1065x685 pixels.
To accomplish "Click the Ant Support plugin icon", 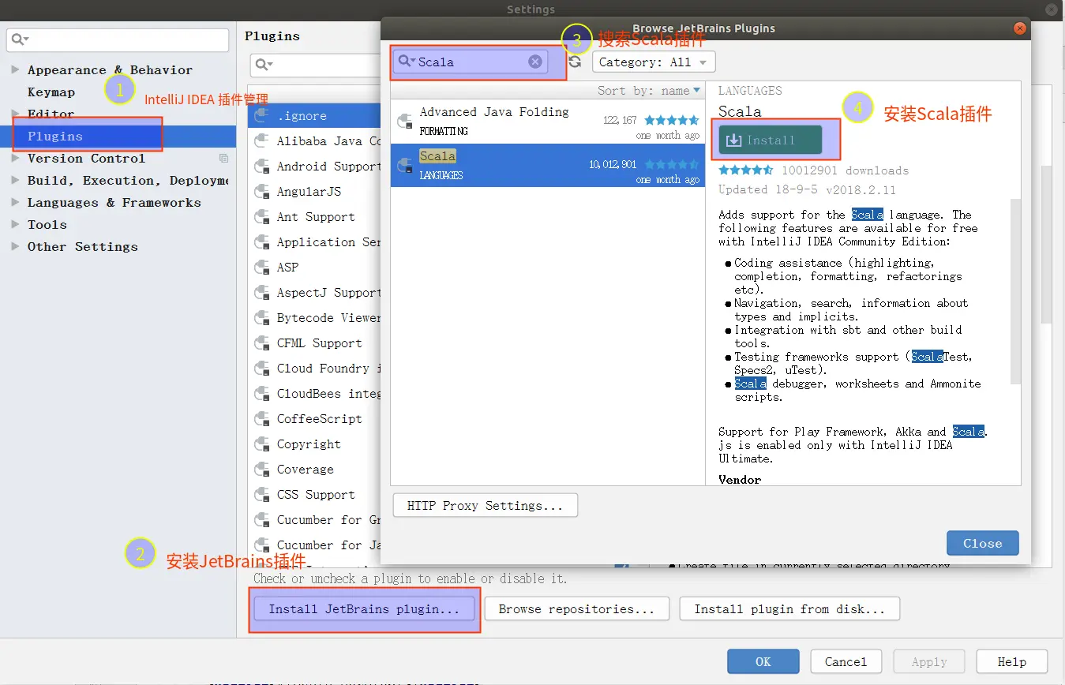I will click(x=263, y=217).
